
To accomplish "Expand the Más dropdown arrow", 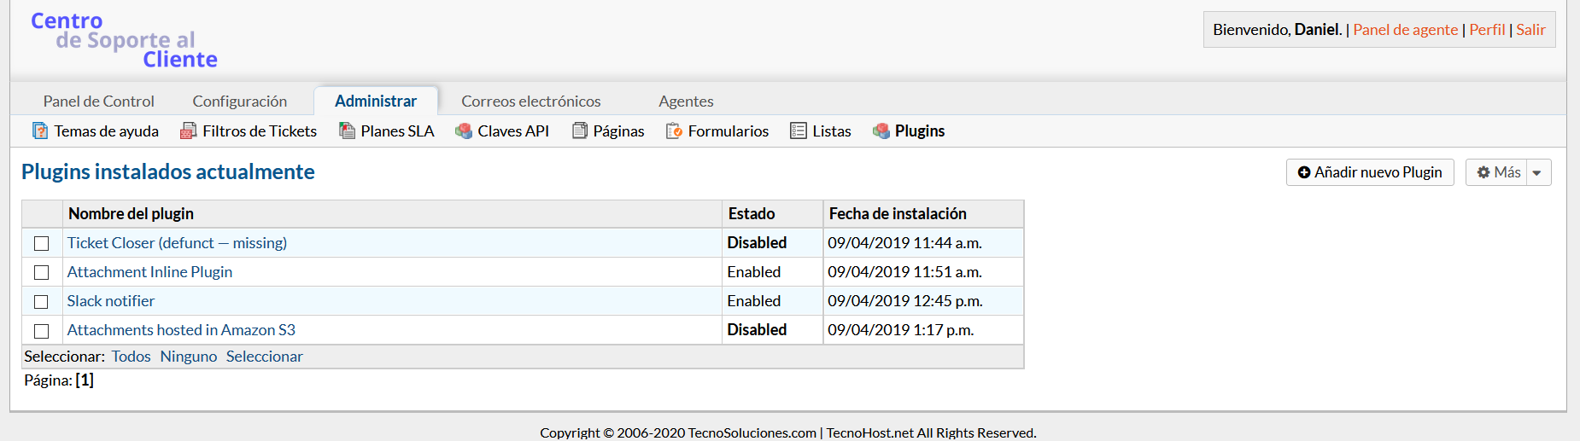I will [x=1537, y=172].
